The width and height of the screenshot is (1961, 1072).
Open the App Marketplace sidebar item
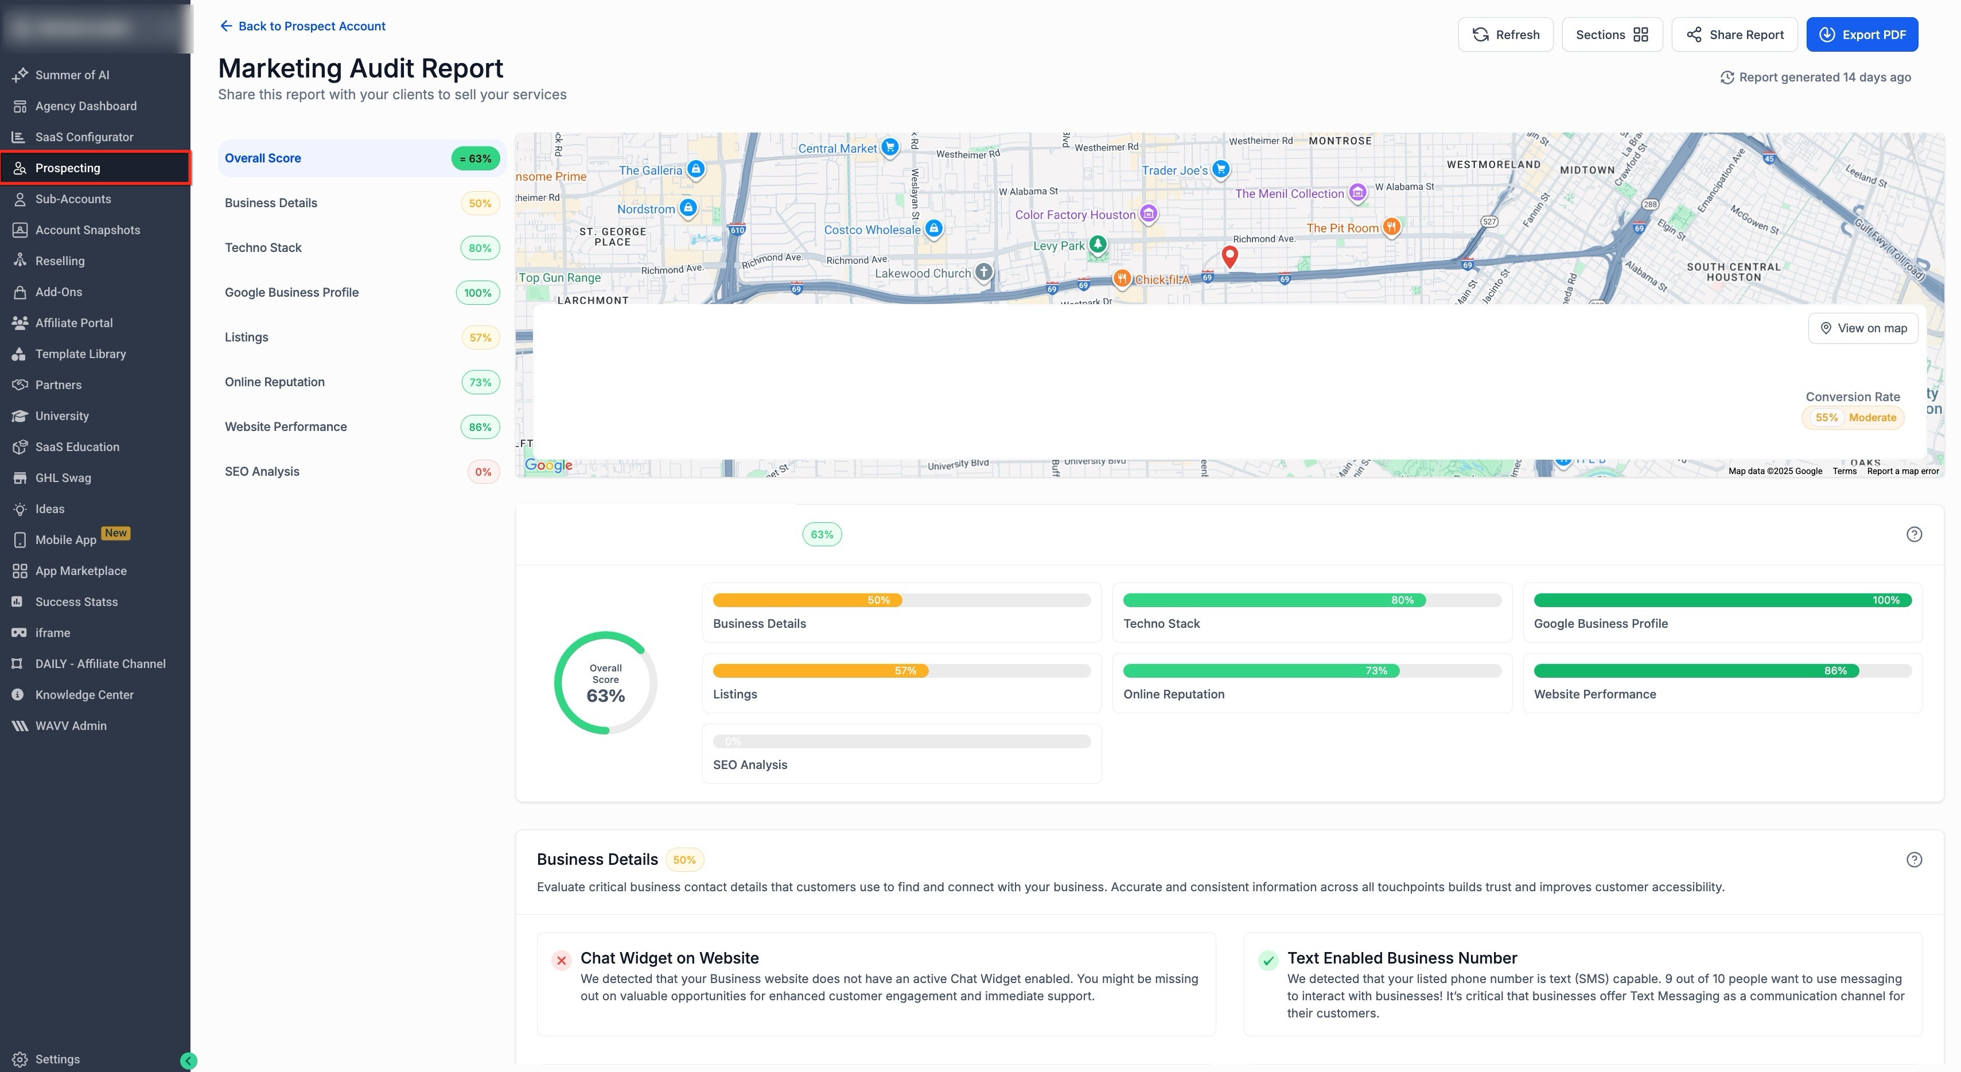tap(81, 571)
